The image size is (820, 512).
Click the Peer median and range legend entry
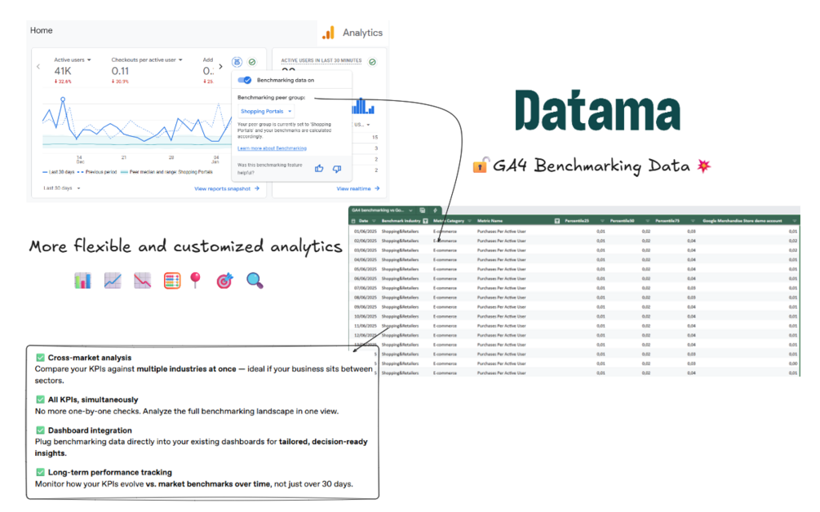pos(166,172)
